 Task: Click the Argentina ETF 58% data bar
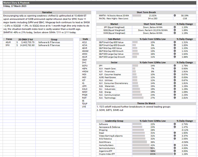point(144,151)
